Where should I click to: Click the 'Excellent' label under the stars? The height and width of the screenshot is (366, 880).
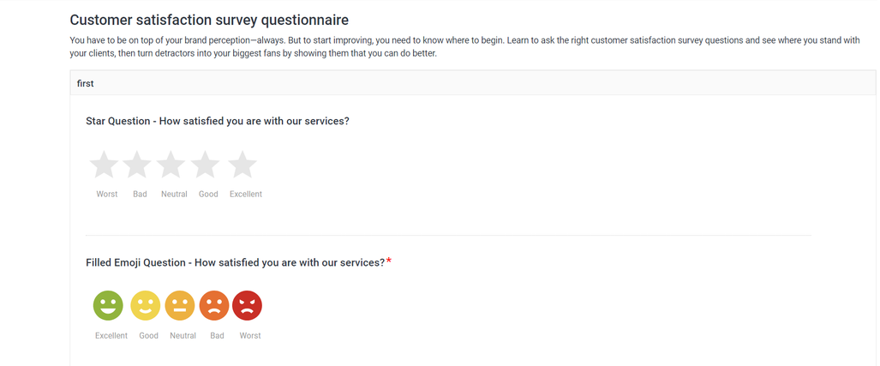(246, 195)
